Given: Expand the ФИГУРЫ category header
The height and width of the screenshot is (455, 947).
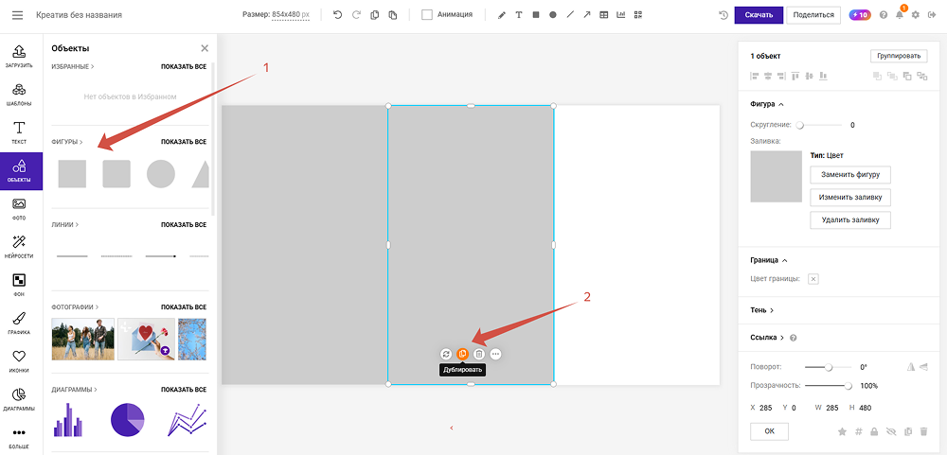Looking at the screenshot, I should [x=67, y=143].
